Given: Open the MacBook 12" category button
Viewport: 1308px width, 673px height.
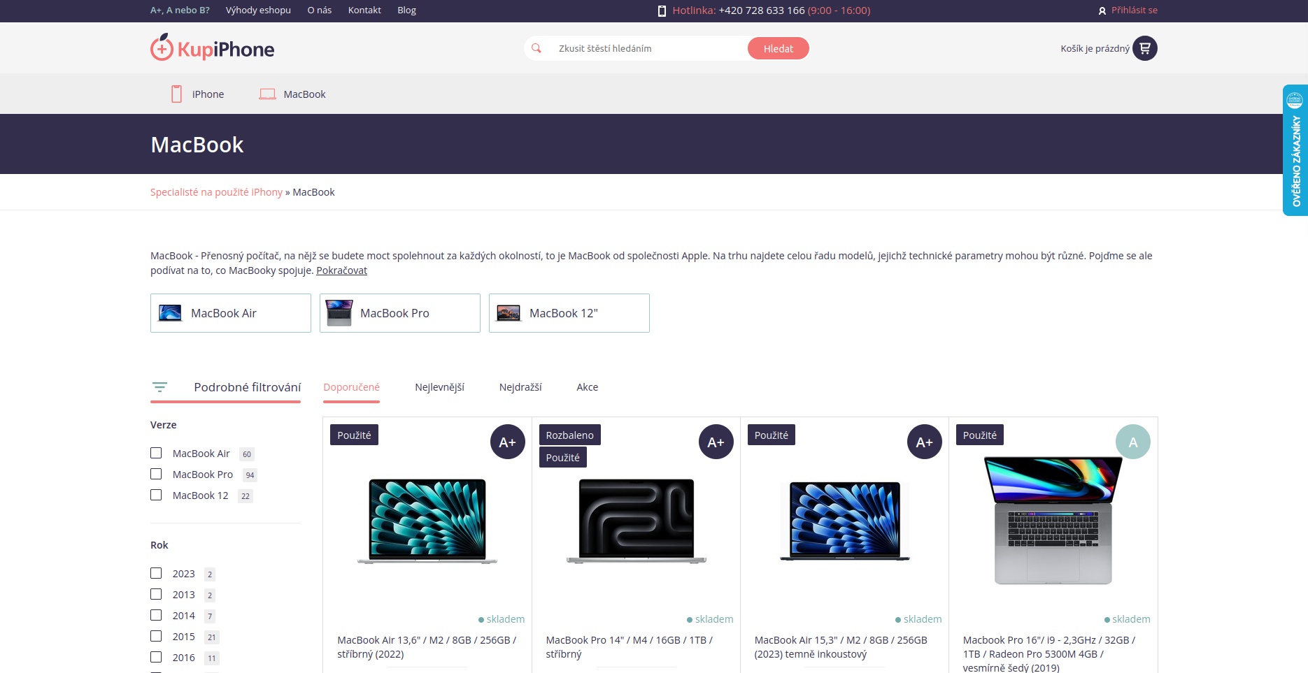Looking at the screenshot, I should tap(569, 313).
